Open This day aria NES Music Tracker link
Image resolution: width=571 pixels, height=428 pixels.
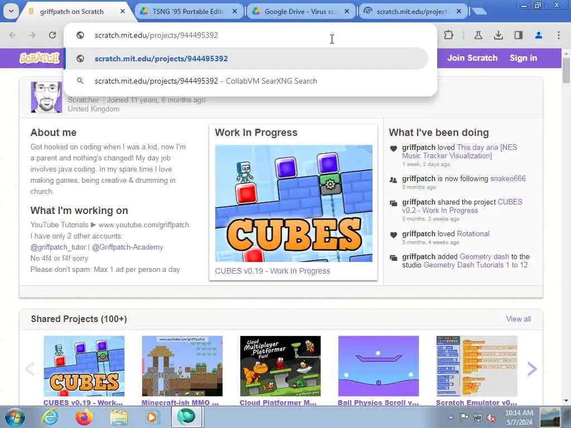coord(459,152)
